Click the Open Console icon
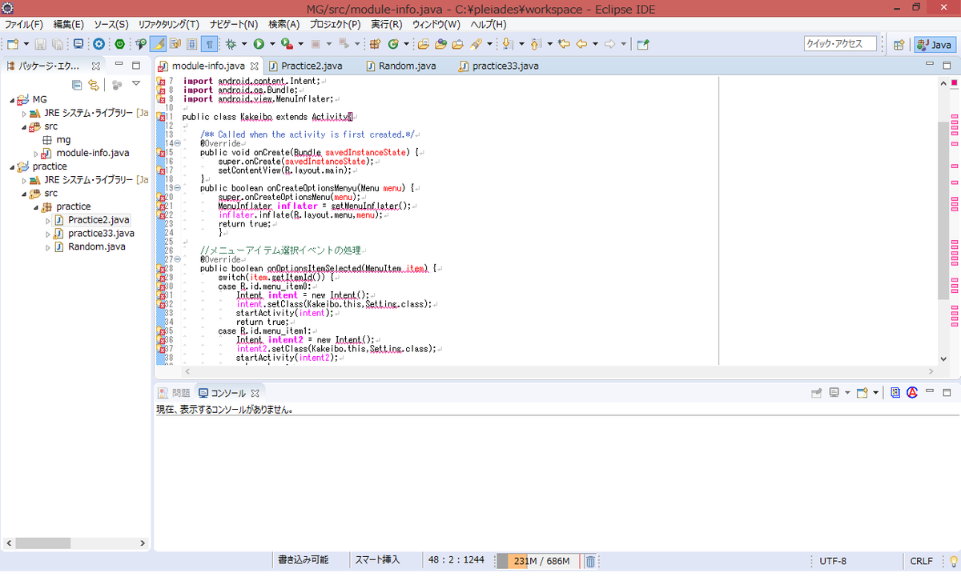Screen dimensions: 961x577 point(862,393)
